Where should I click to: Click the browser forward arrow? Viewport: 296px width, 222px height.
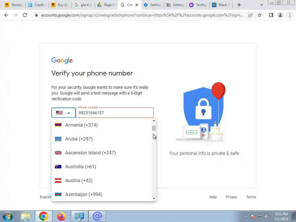(16, 15)
